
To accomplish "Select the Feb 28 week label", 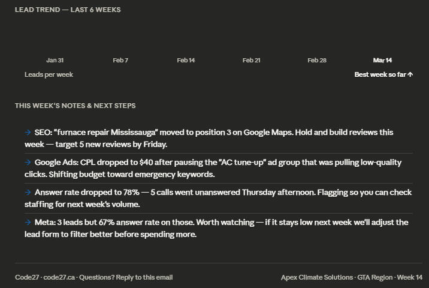I will click(x=317, y=60).
